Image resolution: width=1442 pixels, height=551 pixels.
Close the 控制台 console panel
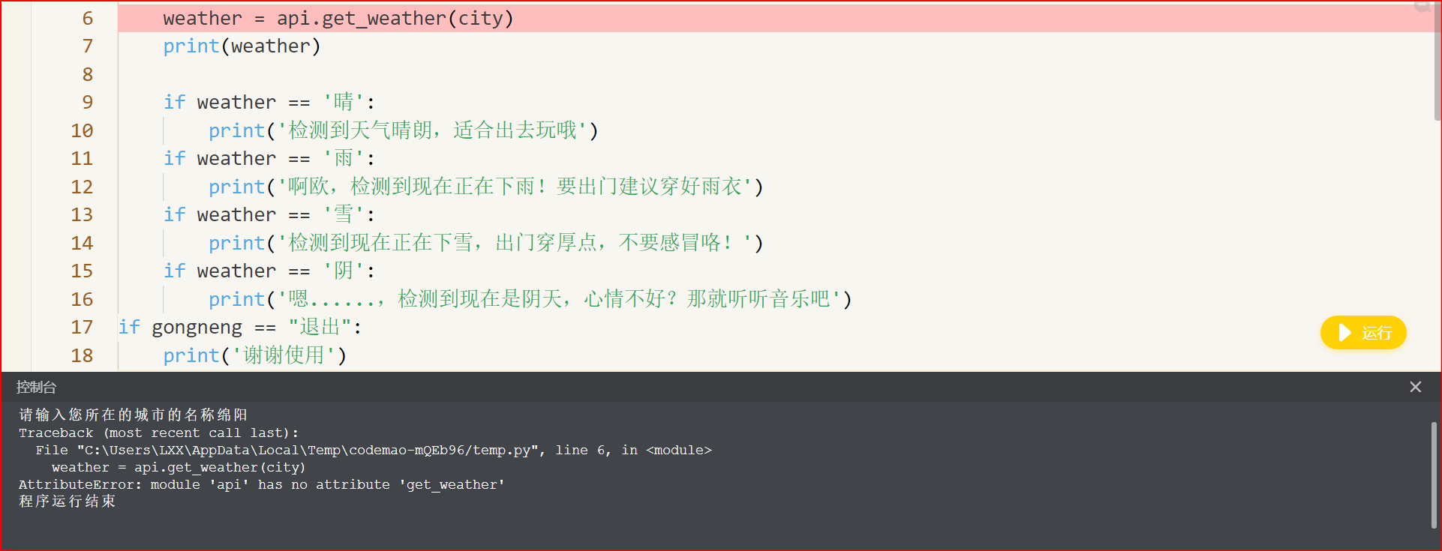[x=1415, y=387]
